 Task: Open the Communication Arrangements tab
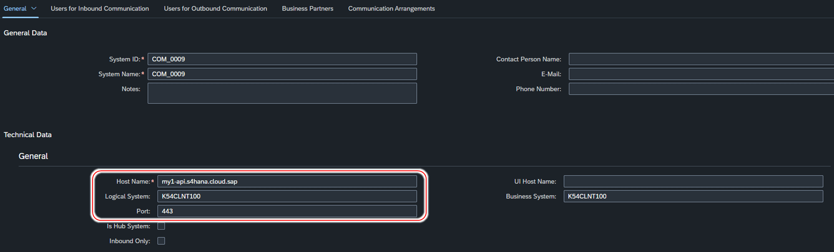coord(391,8)
